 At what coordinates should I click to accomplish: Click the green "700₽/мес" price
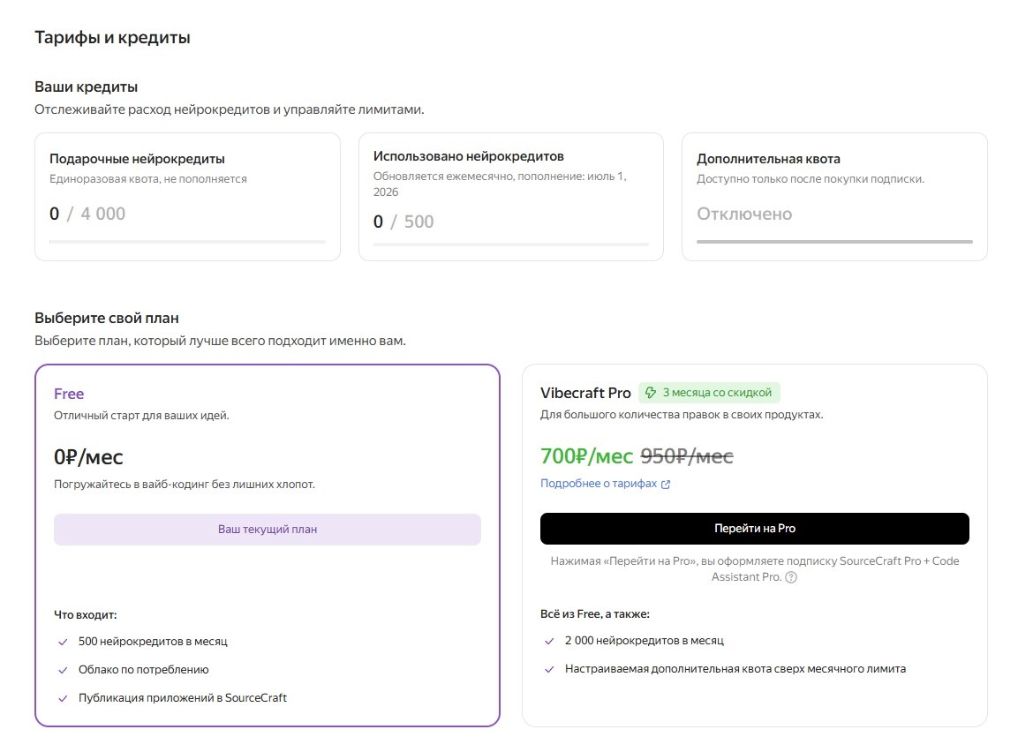tap(586, 456)
